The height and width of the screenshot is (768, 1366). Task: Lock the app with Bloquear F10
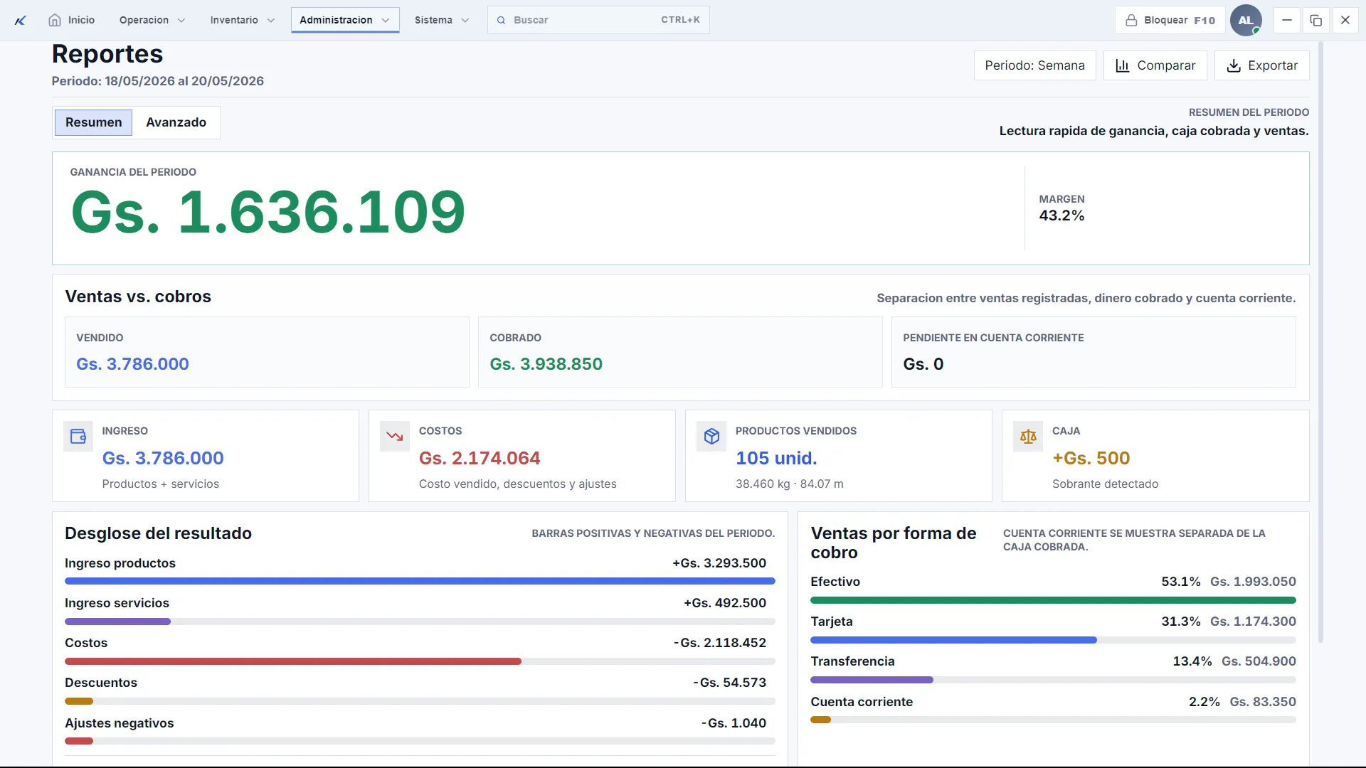pos(1170,20)
